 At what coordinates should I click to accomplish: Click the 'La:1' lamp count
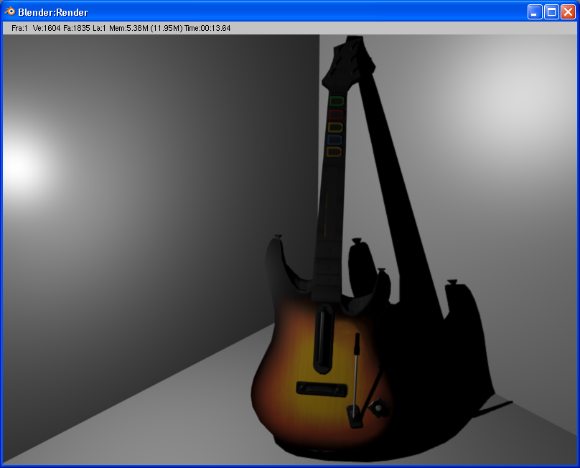99,28
